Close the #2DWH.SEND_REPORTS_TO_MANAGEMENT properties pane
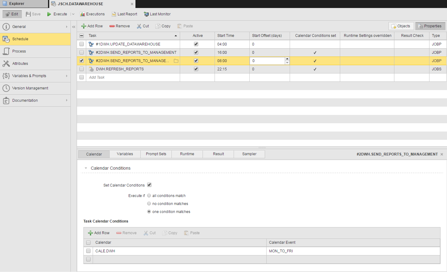Viewport: 447px width, 272px height. click(442, 154)
